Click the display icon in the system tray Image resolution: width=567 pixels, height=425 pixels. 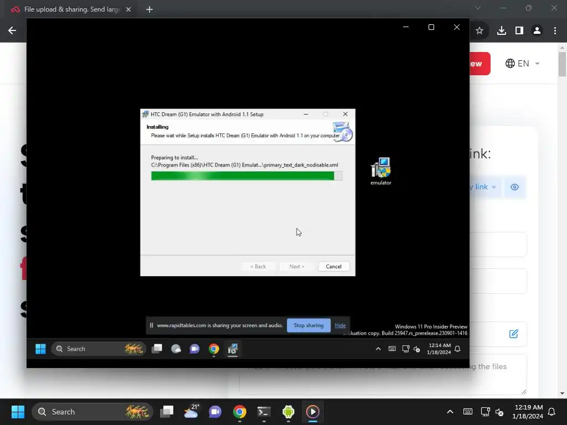pyautogui.click(x=485, y=412)
